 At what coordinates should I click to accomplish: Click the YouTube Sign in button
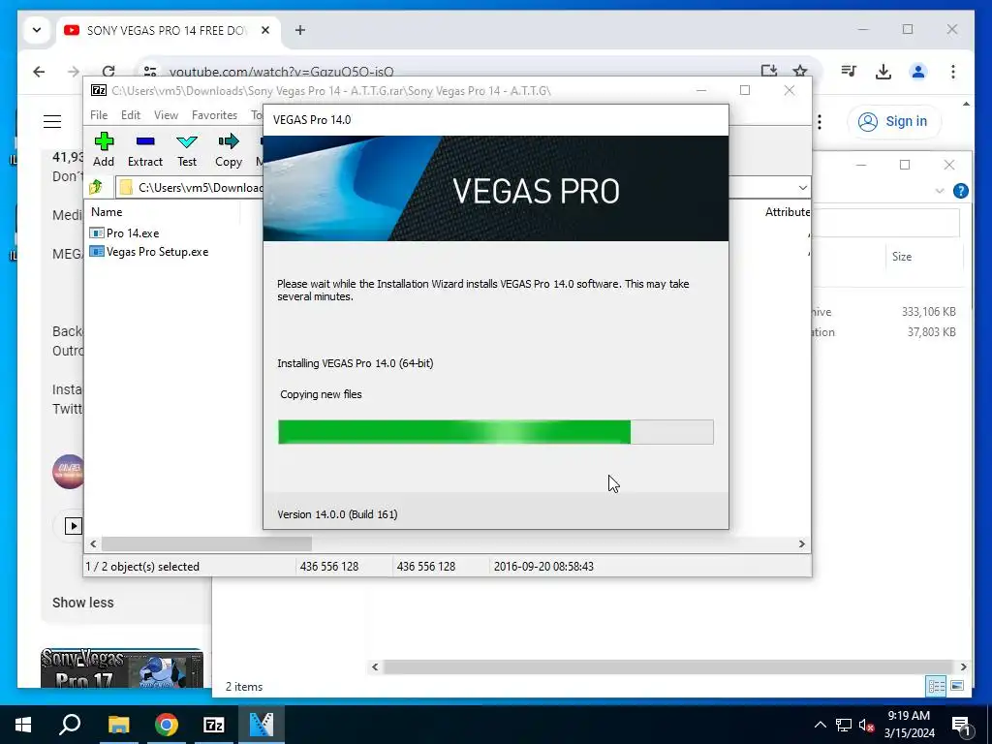pos(894,121)
